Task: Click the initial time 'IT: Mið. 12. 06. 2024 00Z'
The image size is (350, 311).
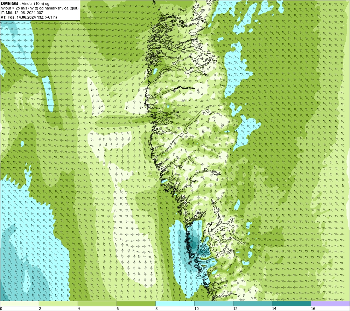Action: pos(22,13)
